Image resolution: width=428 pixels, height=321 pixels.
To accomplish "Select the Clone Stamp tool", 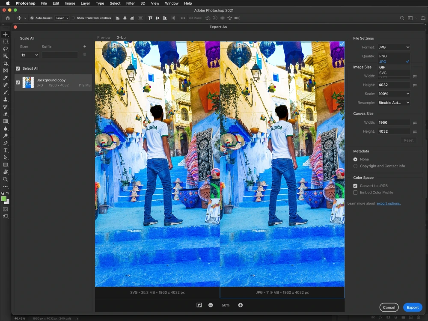I will 6,99.
